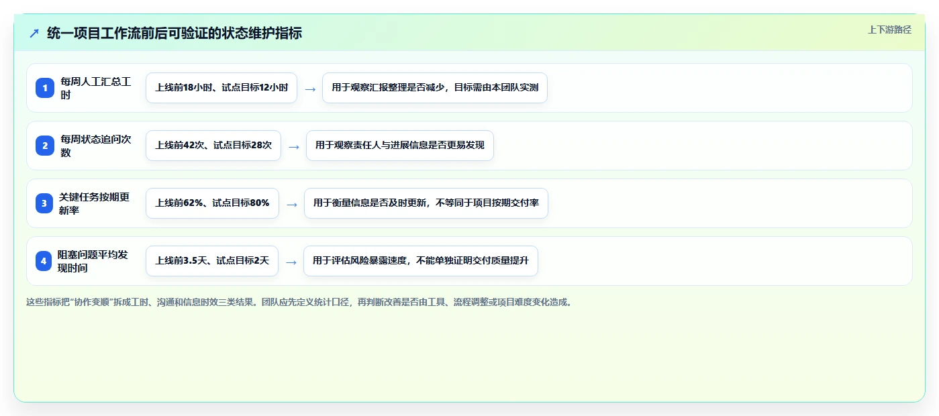Click the arrow icon beside the title
Screen dimensions: 939x416
[34, 33]
